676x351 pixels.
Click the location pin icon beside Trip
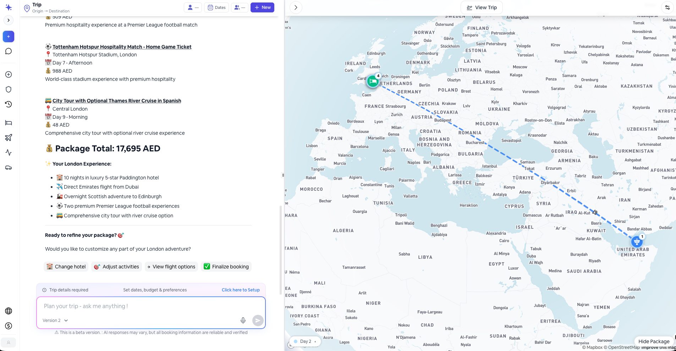[x=27, y=8]
